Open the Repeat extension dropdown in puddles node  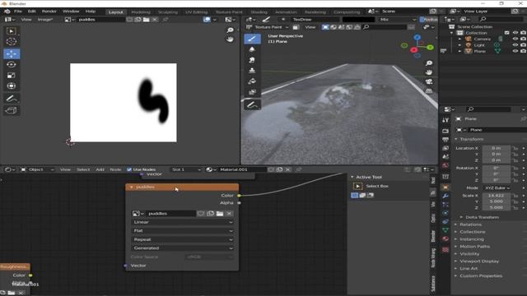click(183, 239)
